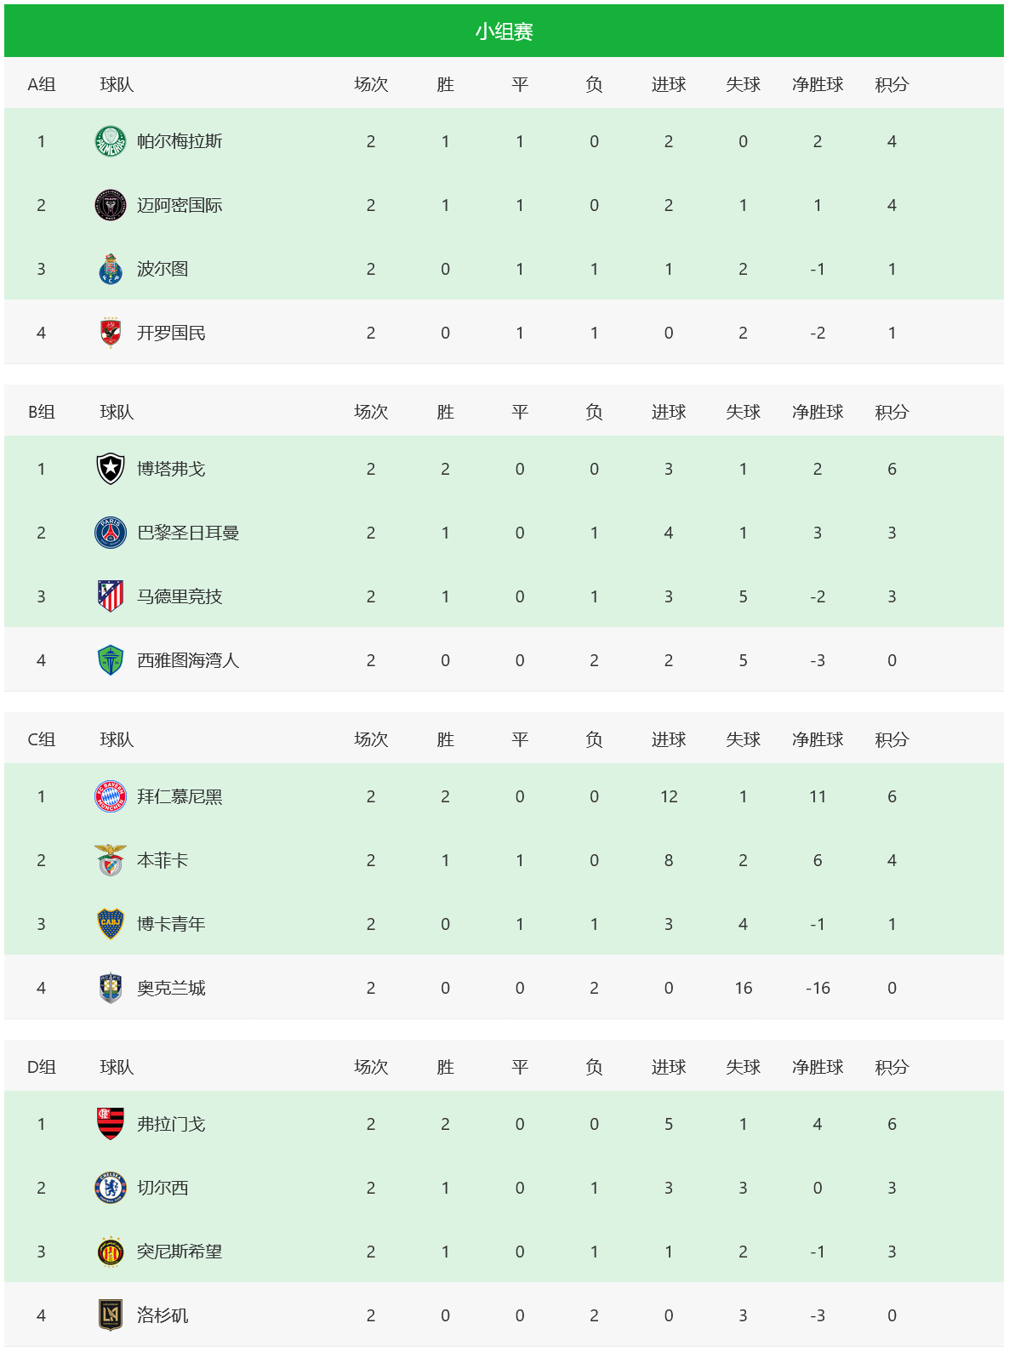Click the LAFC team logo
This screenshot has width=1015, height=1363.
111,1315
